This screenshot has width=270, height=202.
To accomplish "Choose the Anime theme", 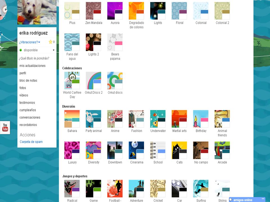I will pyautogui.click(x=115, y=119).
